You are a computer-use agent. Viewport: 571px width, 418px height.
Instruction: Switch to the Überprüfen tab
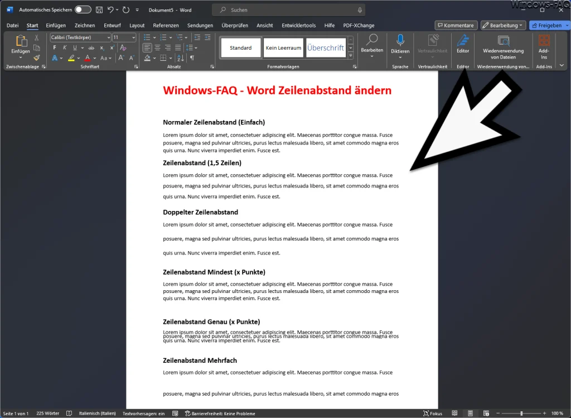(x=235, y=25)
